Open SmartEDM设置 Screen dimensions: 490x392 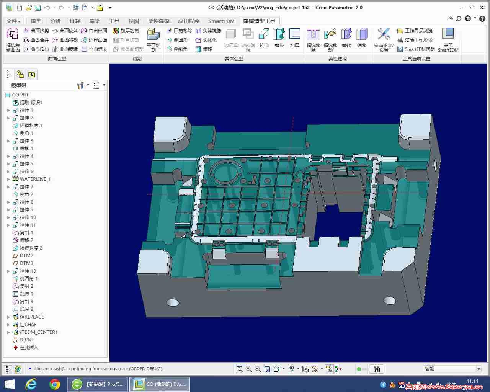click(x=384, y=39)
